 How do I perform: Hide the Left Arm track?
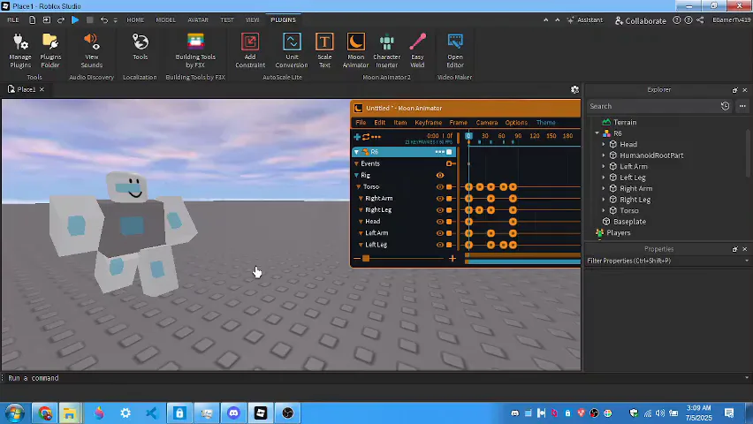440,233
